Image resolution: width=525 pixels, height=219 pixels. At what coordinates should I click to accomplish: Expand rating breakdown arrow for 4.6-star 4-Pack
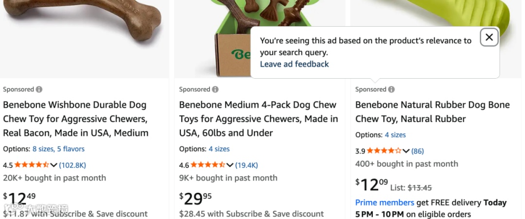pos(230,165)
